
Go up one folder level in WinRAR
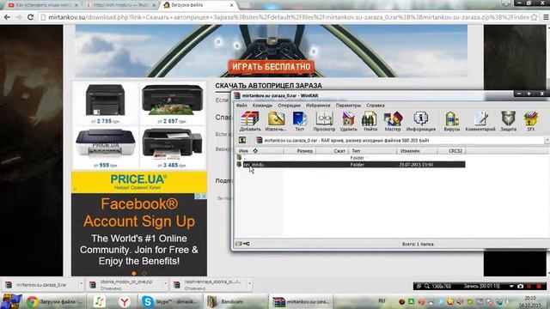242,140
